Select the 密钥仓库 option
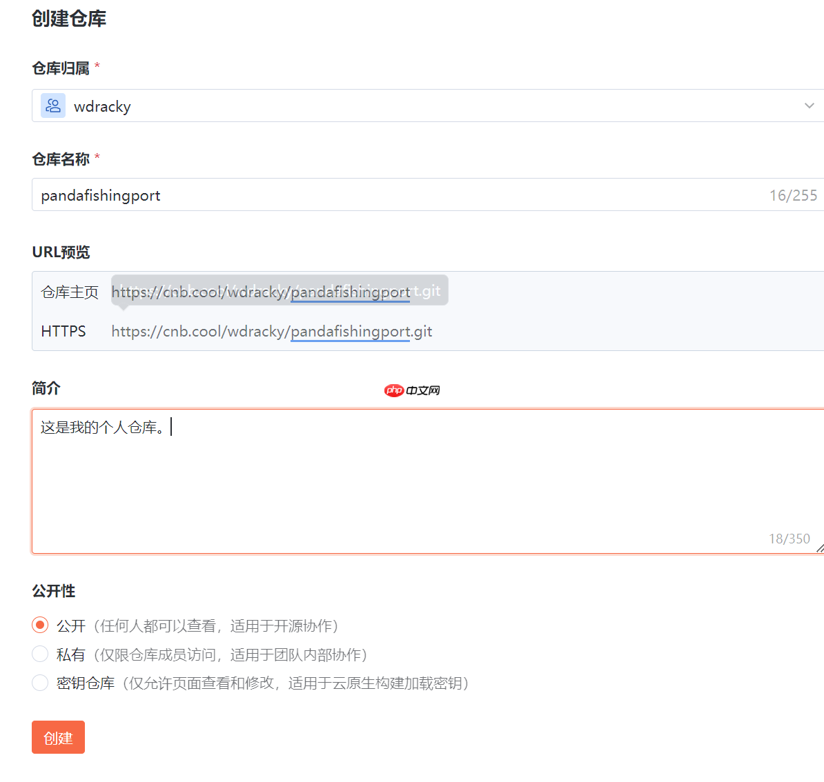824x782 pixels. pos(39,683)
